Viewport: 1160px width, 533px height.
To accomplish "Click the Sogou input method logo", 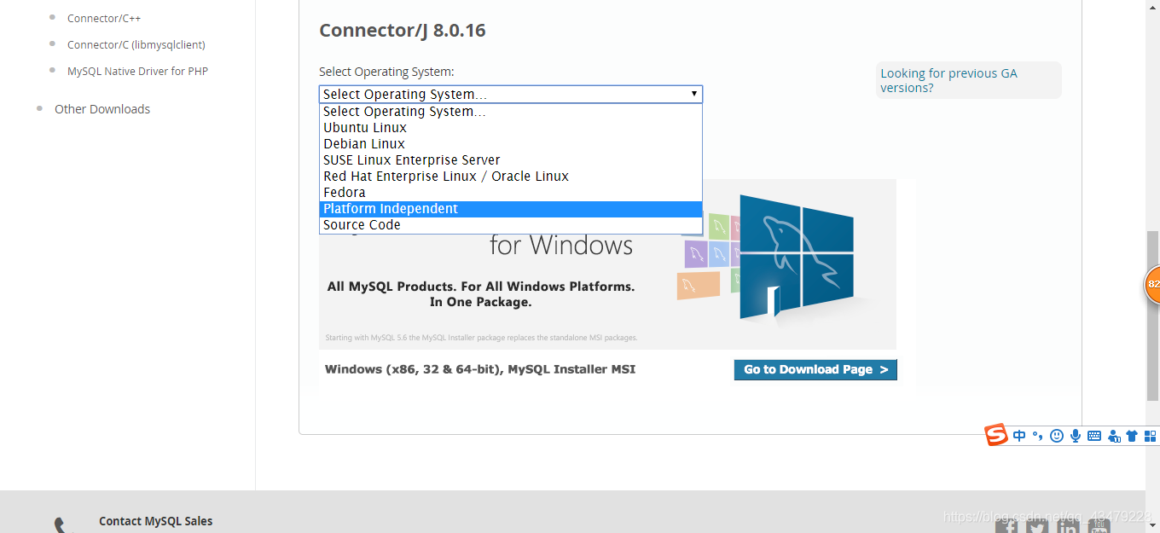I will [996, 435].
